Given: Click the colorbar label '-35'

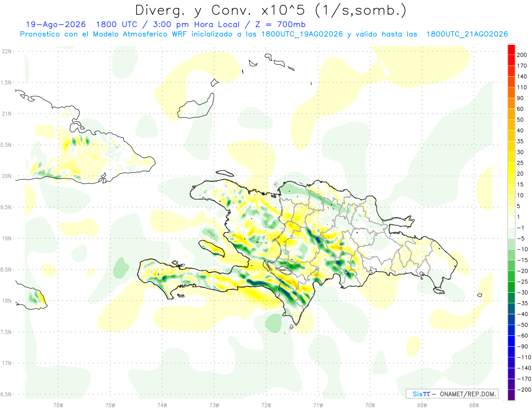Looking at the screenshot, I should [522, 303].
